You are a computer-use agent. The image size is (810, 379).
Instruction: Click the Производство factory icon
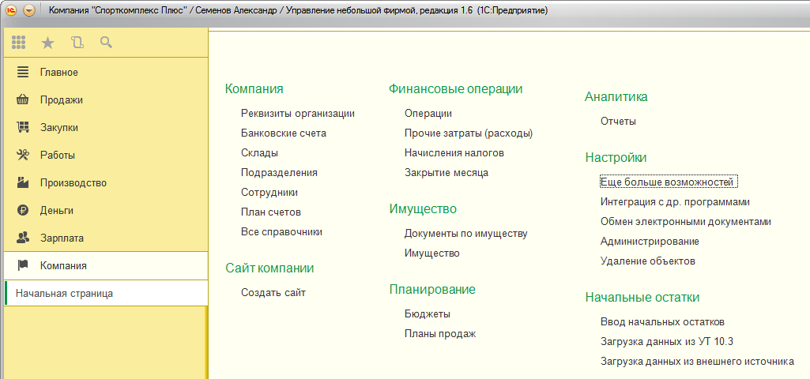(23, 182)
